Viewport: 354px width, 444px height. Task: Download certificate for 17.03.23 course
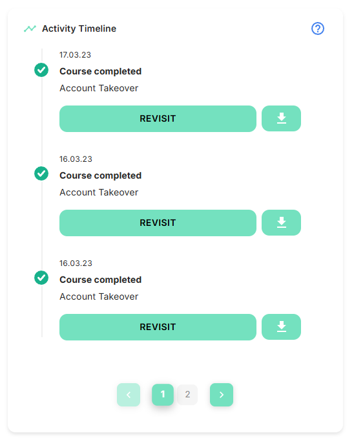point(281,118)
